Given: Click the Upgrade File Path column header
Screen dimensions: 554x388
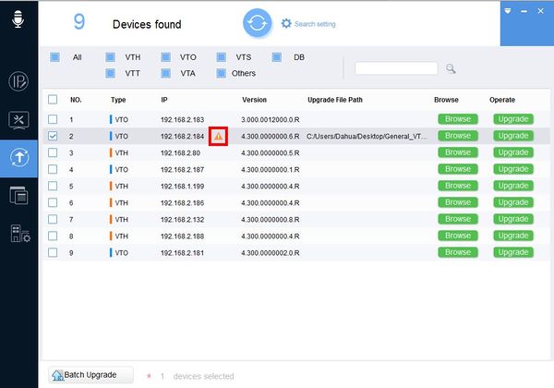Looking at the screenshot, I should (x=335, y=100).
